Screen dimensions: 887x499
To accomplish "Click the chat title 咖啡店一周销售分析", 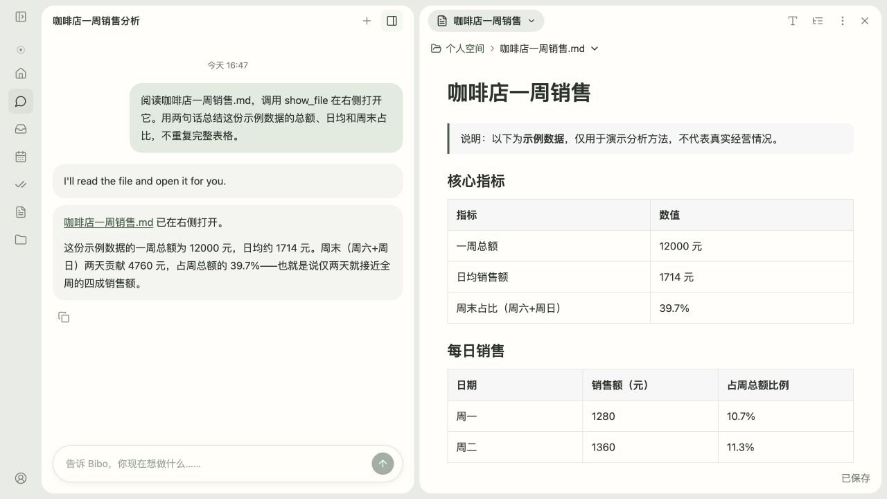I will [x=96, y=21].
